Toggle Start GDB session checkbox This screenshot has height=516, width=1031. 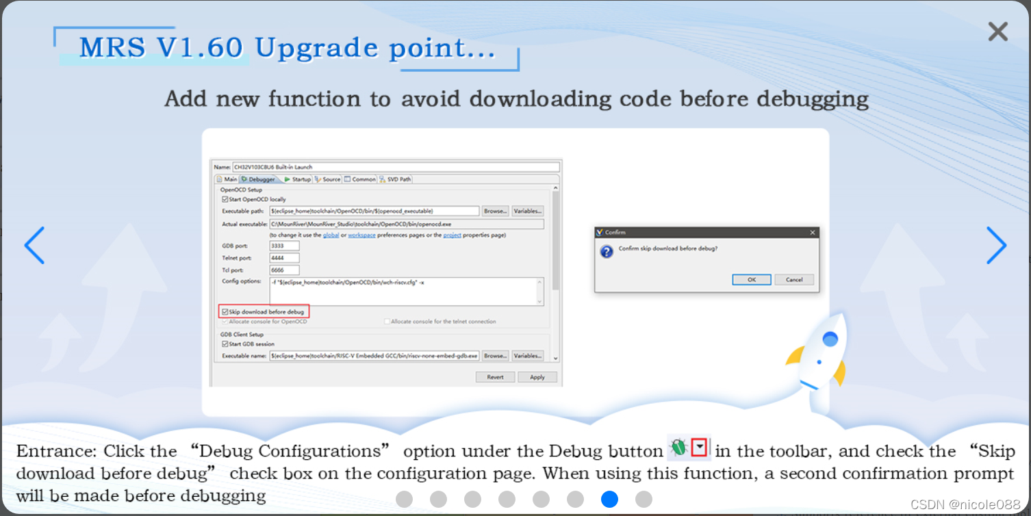(x=225, y=344)
